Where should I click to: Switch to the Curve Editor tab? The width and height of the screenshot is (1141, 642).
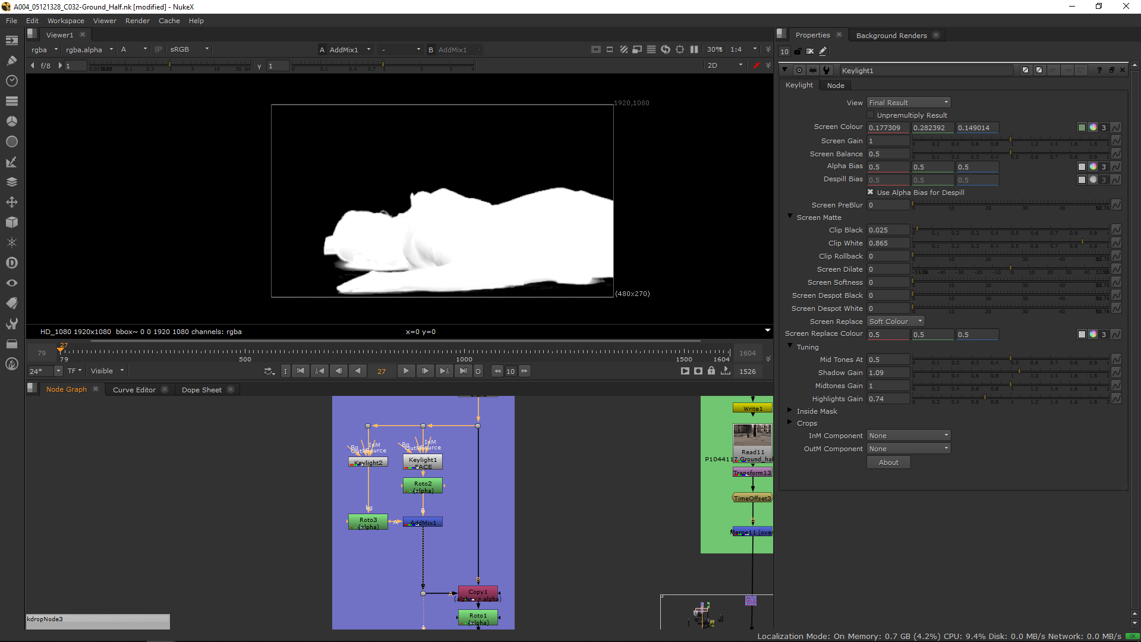click(134, 389)
